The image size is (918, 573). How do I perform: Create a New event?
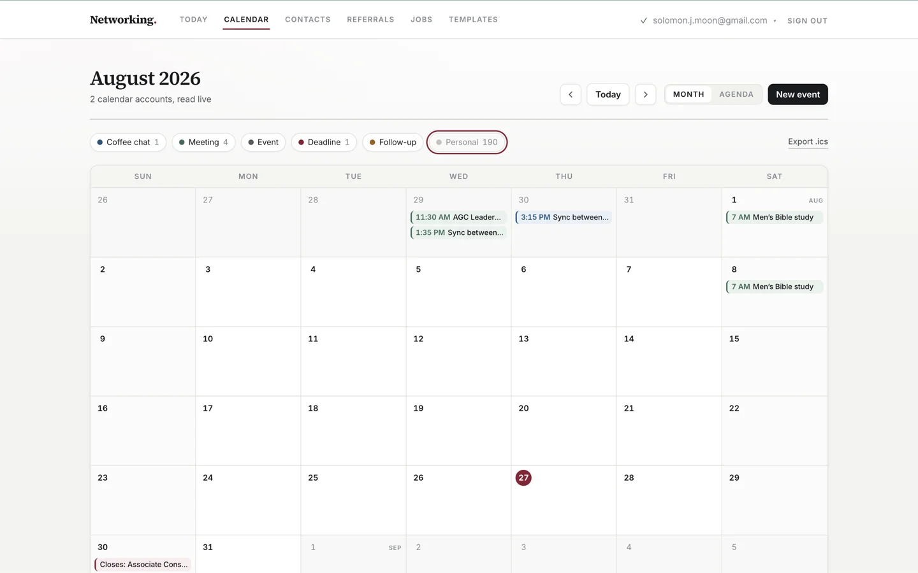(798, 94)
